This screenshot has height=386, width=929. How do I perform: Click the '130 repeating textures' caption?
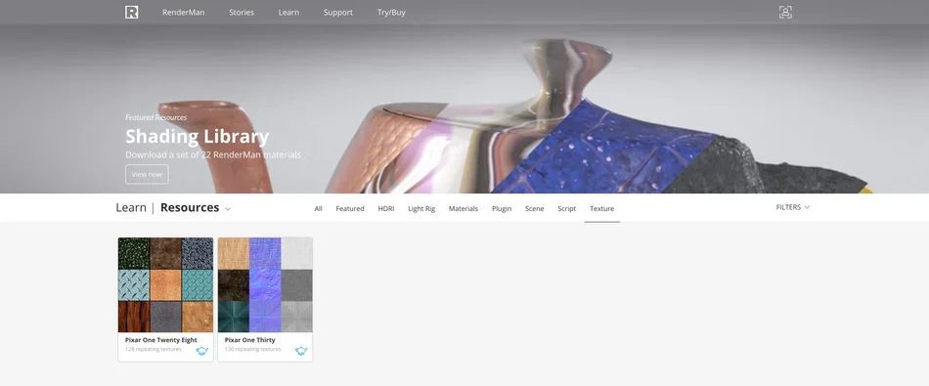(253, 349)
